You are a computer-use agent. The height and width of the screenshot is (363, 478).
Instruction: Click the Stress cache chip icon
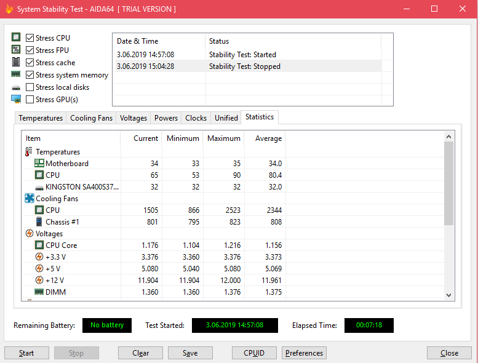[16, 62]
